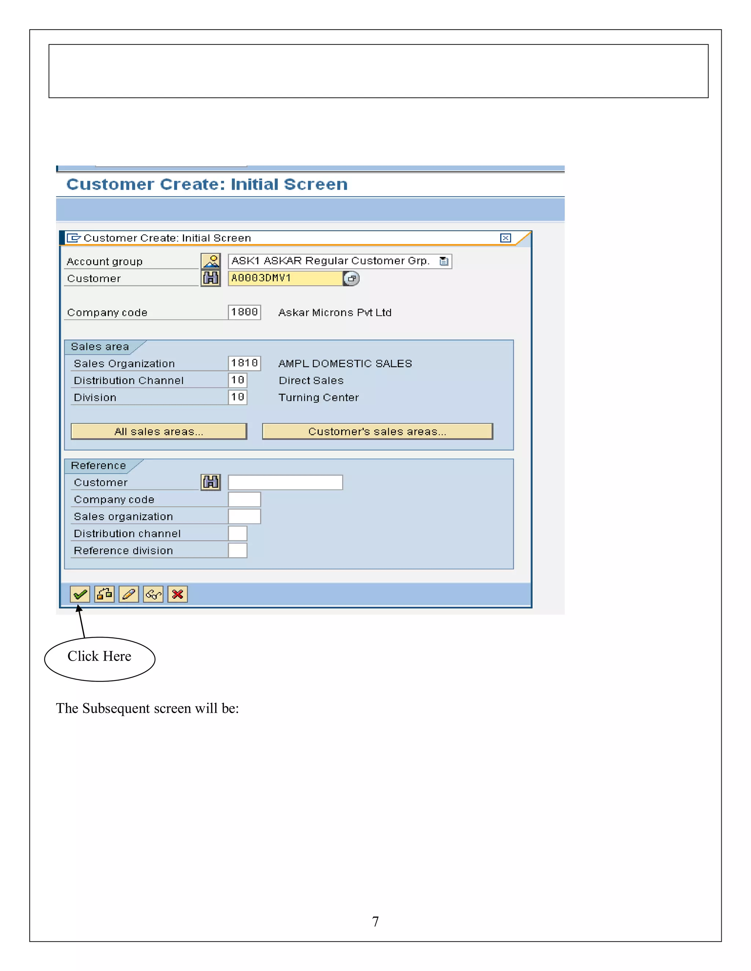
Task: Click the organizational structure icon in bottom toolbar
Action: (x=105, y=594)
